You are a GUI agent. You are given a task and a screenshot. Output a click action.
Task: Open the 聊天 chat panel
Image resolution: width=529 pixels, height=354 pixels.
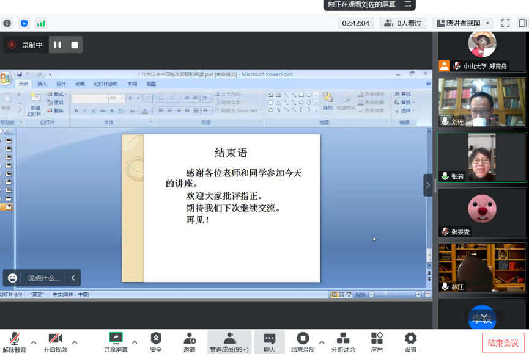point(269,342)
